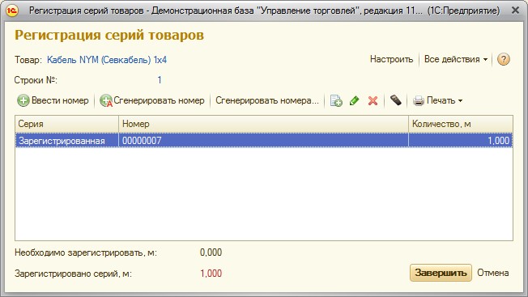This screenshot has height=297, width=528.
Task: Delete row with red X icon
Action: (x=373, y=100)
